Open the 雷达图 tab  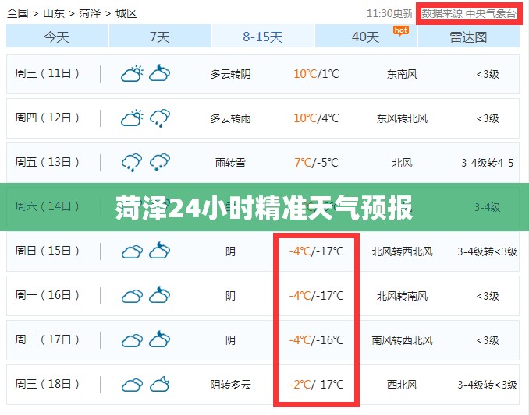coord(469,37)
